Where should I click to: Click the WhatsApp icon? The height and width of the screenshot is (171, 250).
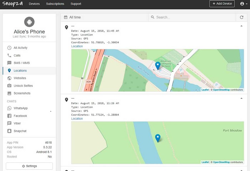point(9,108)
